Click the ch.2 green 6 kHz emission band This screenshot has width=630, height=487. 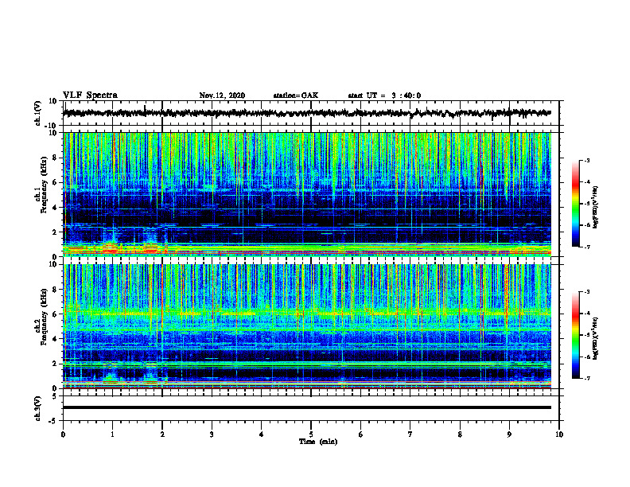point(306,312)
